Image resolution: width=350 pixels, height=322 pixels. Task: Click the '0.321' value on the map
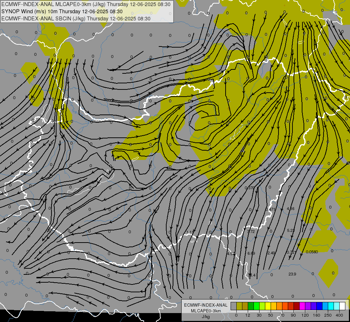pos(291,252)
